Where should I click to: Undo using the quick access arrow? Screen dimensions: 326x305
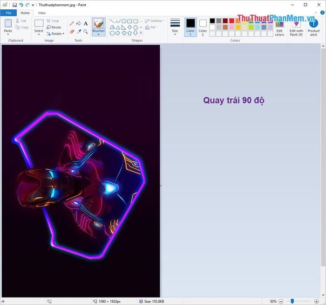click(21, 5)
